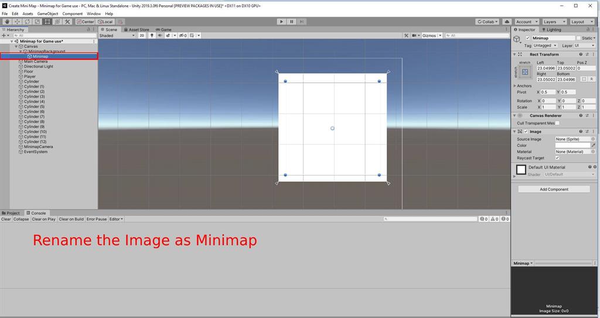Viewport: 600px width, 318px height.
Task: Open Source Image object picker
Action: [593, 139]
